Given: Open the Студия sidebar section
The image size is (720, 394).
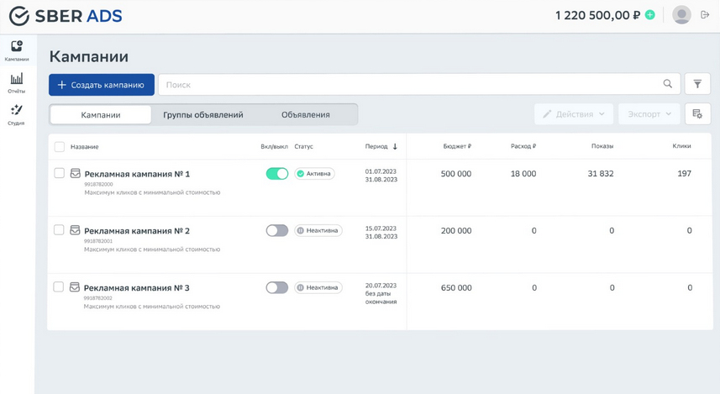Looking at the screenshot, I should [x=17, y=115].
